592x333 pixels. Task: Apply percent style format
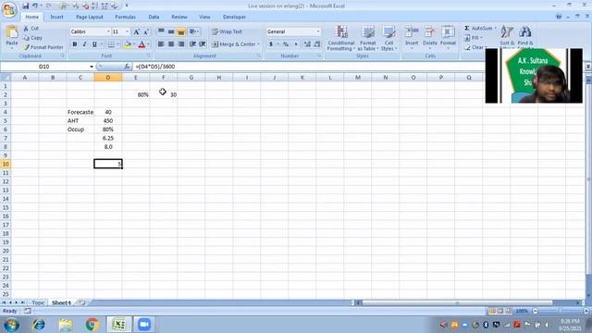(x=286, y=44)
